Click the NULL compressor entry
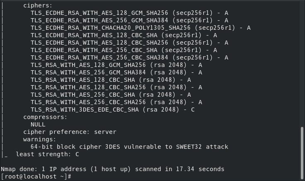 [x=38, y=124]
